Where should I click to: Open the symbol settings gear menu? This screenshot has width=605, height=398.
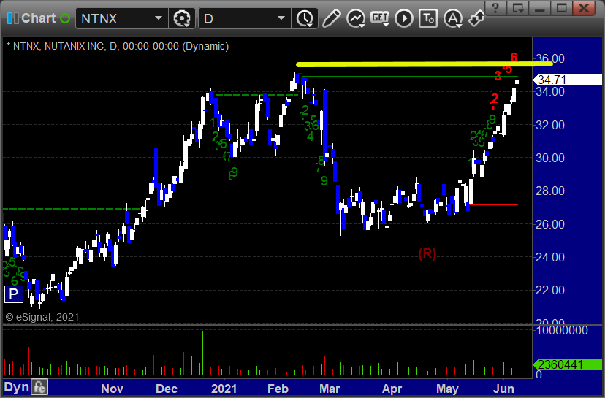[182, 18]
